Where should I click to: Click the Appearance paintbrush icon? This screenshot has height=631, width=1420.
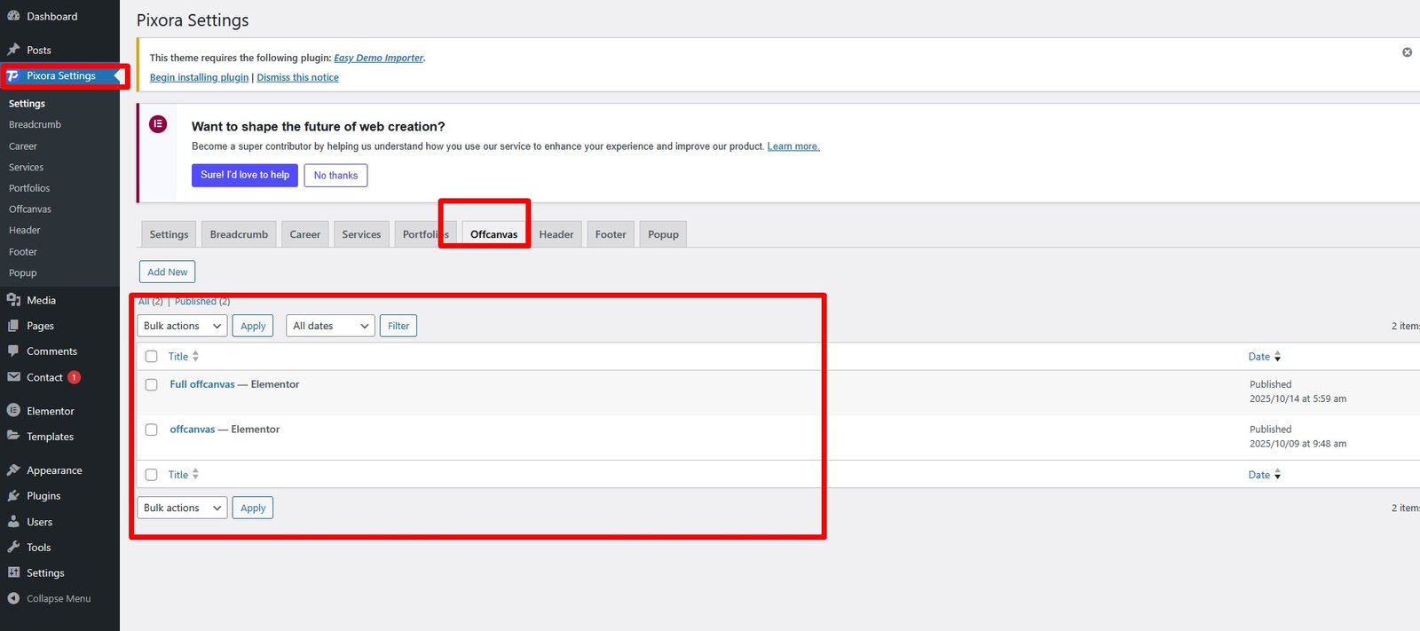tap(13, 470)
